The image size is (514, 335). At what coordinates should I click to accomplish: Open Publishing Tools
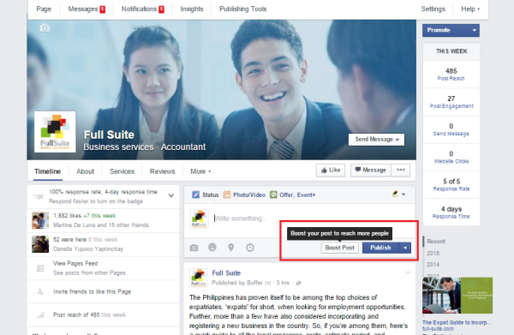(243, 9)
